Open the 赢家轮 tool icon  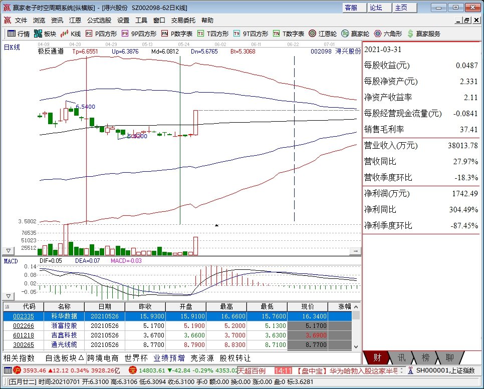355,34
